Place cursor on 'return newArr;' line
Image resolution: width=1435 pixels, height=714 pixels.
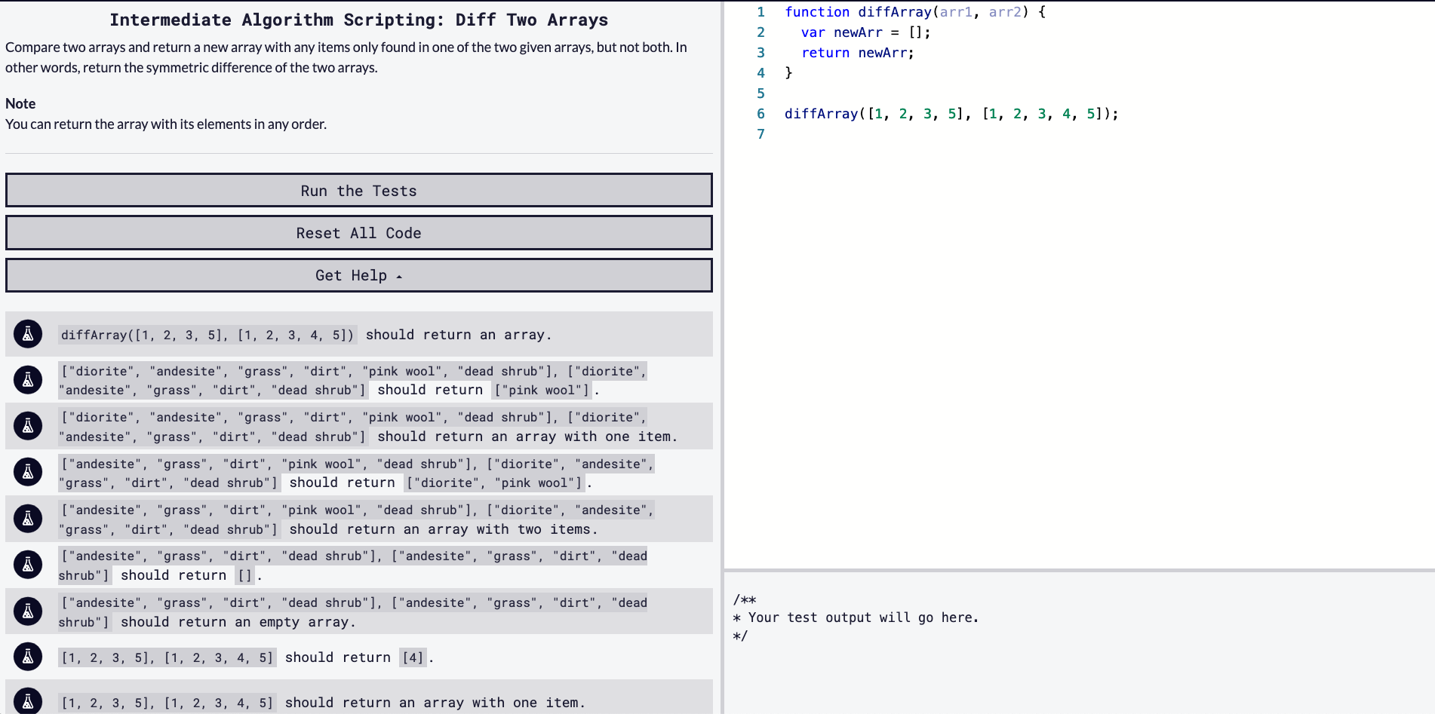[858, 53]
